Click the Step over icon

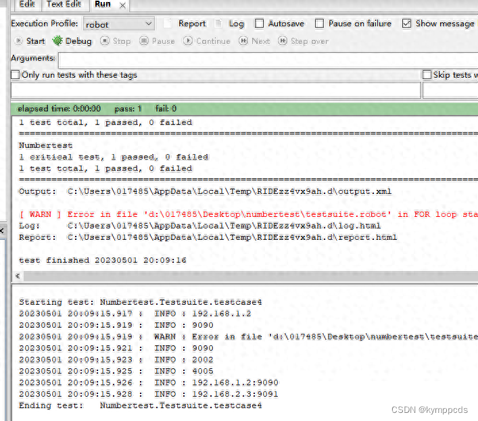(x=283, y=41)
